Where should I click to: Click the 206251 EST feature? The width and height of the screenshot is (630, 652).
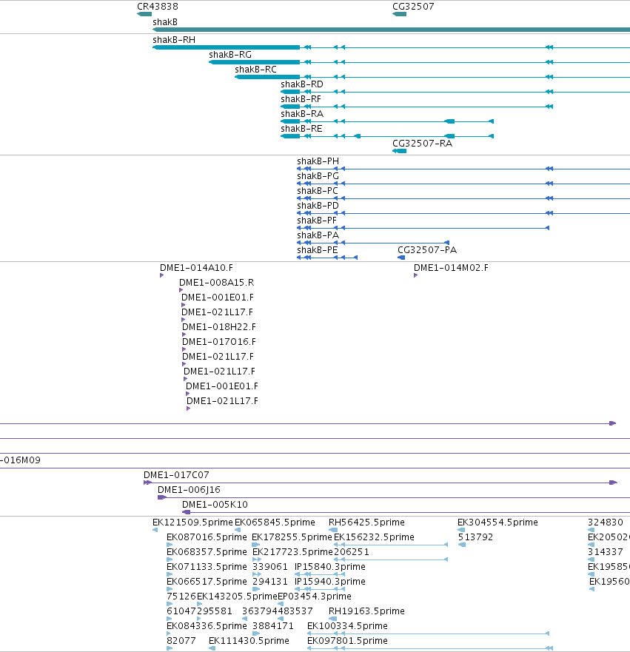391,559
